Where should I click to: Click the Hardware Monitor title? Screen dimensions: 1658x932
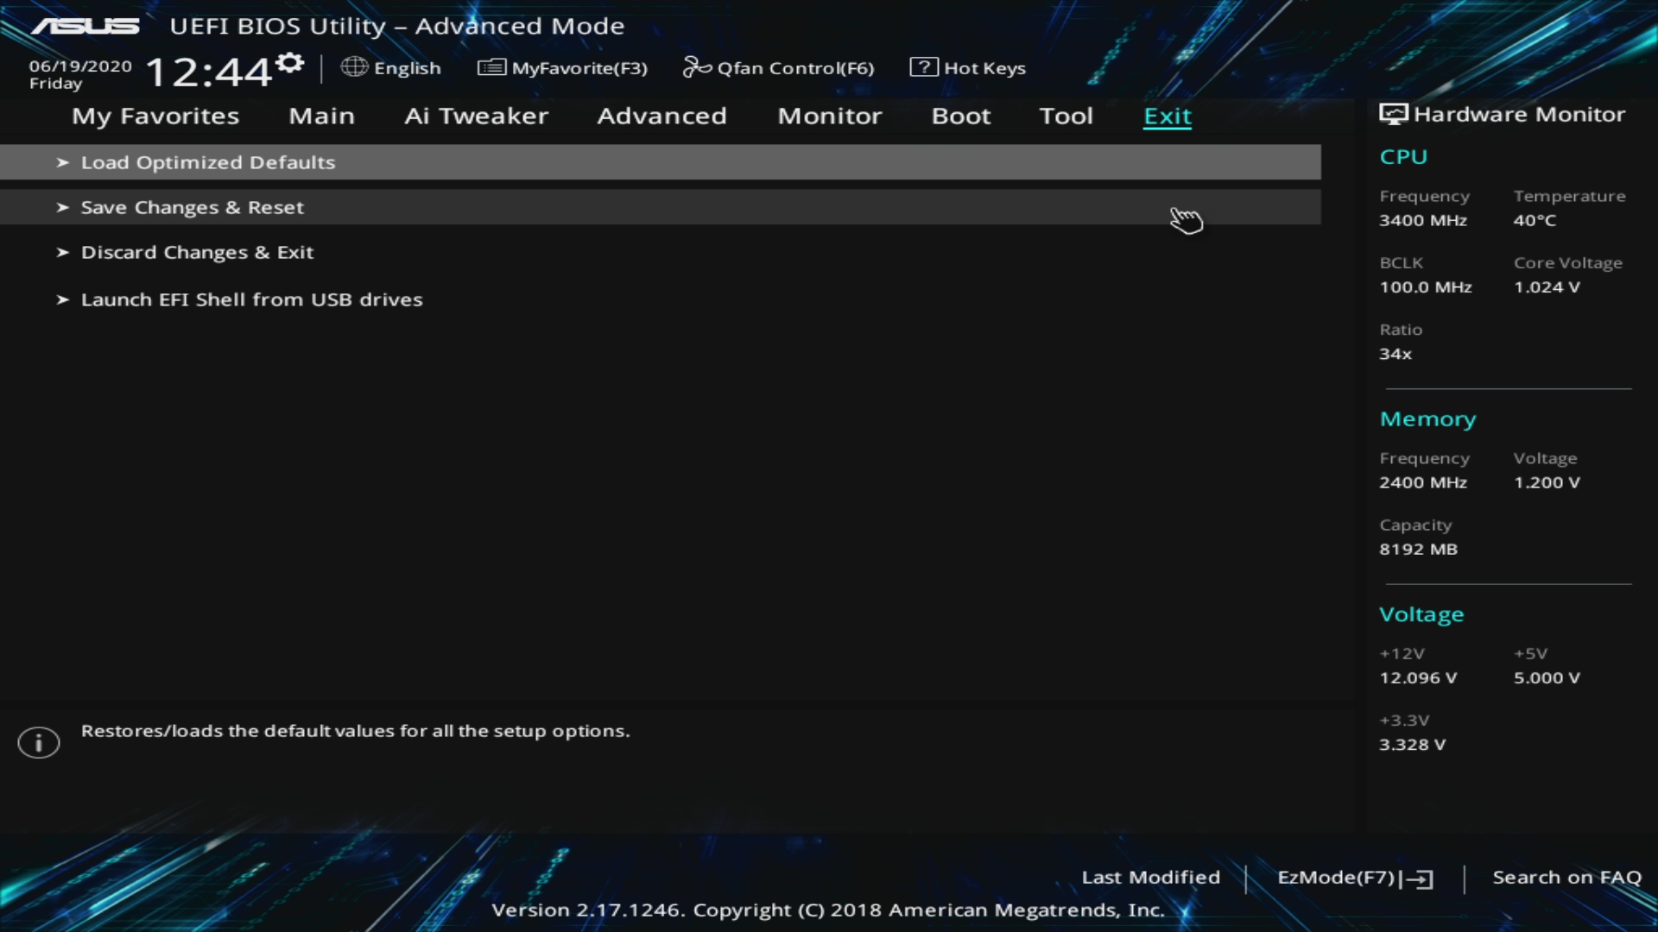click(1519, 114)
